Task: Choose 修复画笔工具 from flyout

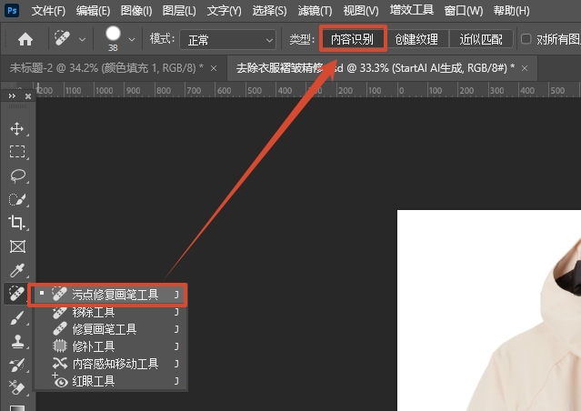Action: [x=111, y=329]
